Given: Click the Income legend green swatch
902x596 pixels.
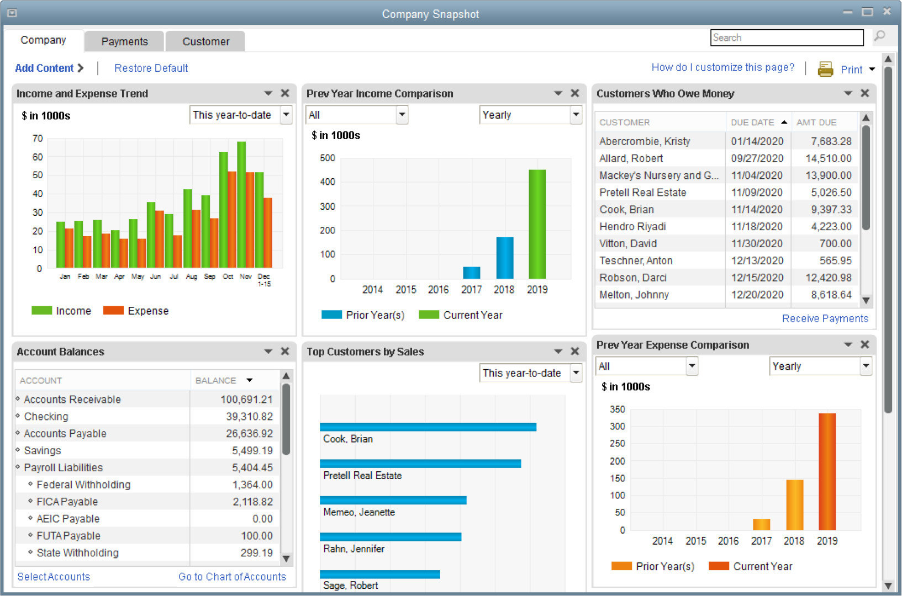Looking at the screenshot, I should click(41, 311).
